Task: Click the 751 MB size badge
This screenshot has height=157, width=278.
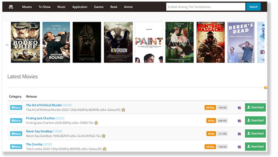Action: coord(222,133)
